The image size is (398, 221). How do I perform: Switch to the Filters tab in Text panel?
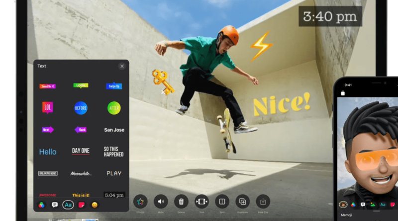click(x=42, y=205)
